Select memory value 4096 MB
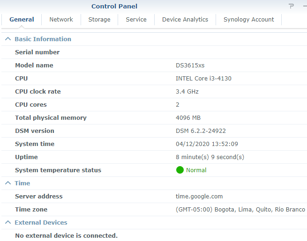This screenshot has height=241, width=307. [188, 117]
